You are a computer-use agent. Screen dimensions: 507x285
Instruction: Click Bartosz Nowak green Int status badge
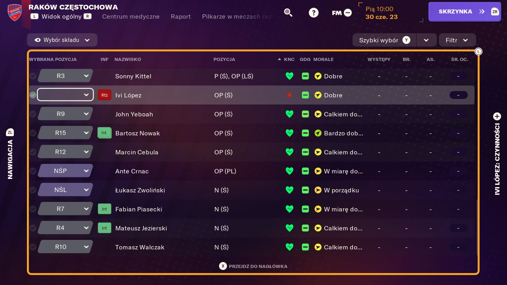[105, 133]
